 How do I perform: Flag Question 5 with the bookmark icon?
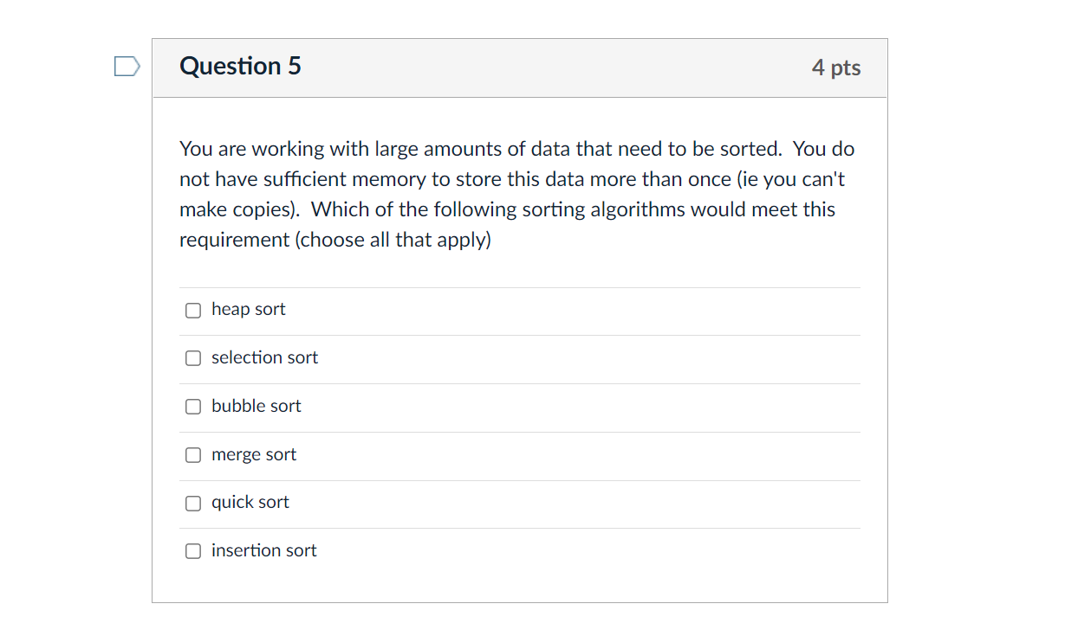(127, 67)
